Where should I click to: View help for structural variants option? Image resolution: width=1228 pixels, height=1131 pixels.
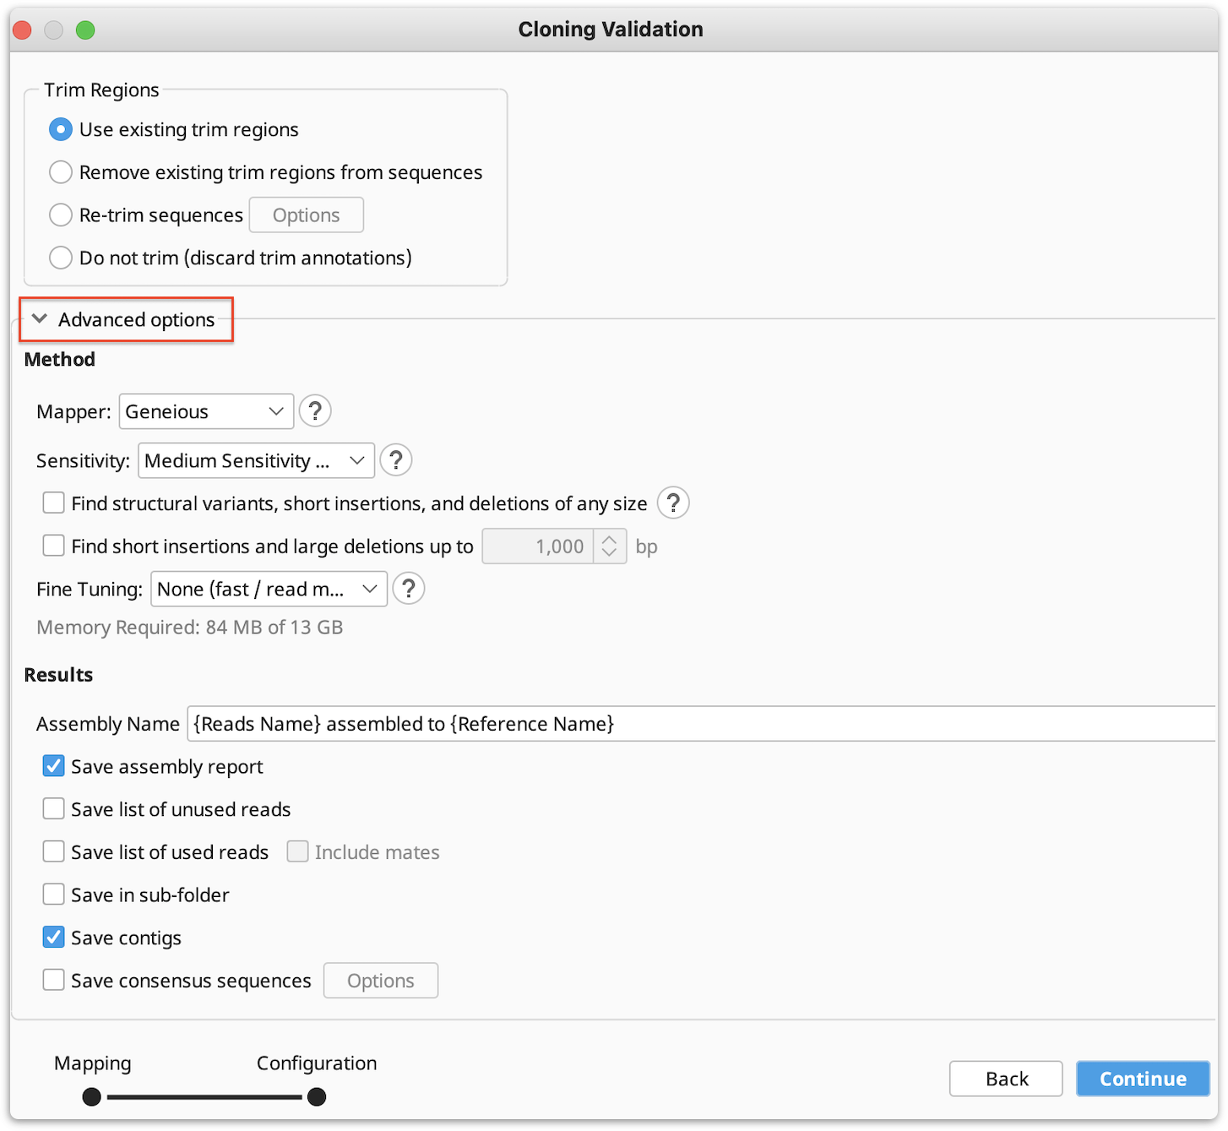pos(673,503)
